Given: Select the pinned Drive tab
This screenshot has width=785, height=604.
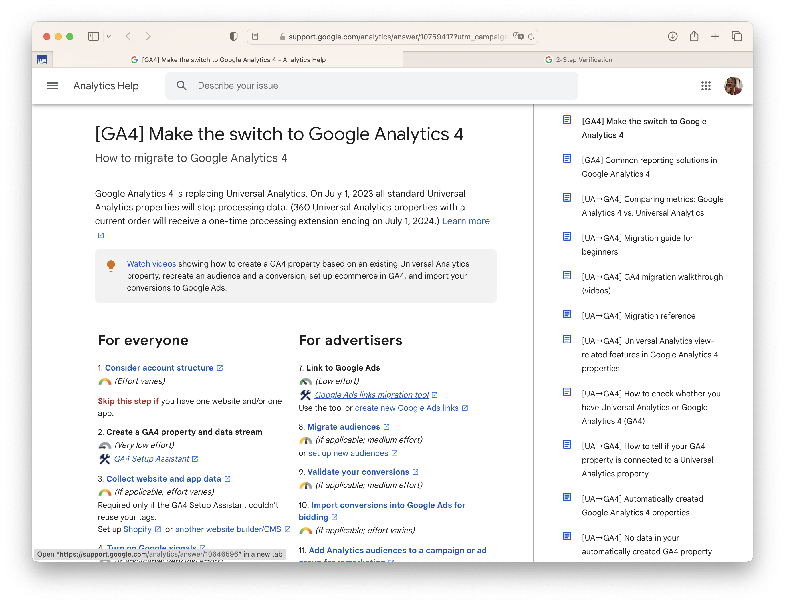Looking at the screenshot, I should 42,60.
